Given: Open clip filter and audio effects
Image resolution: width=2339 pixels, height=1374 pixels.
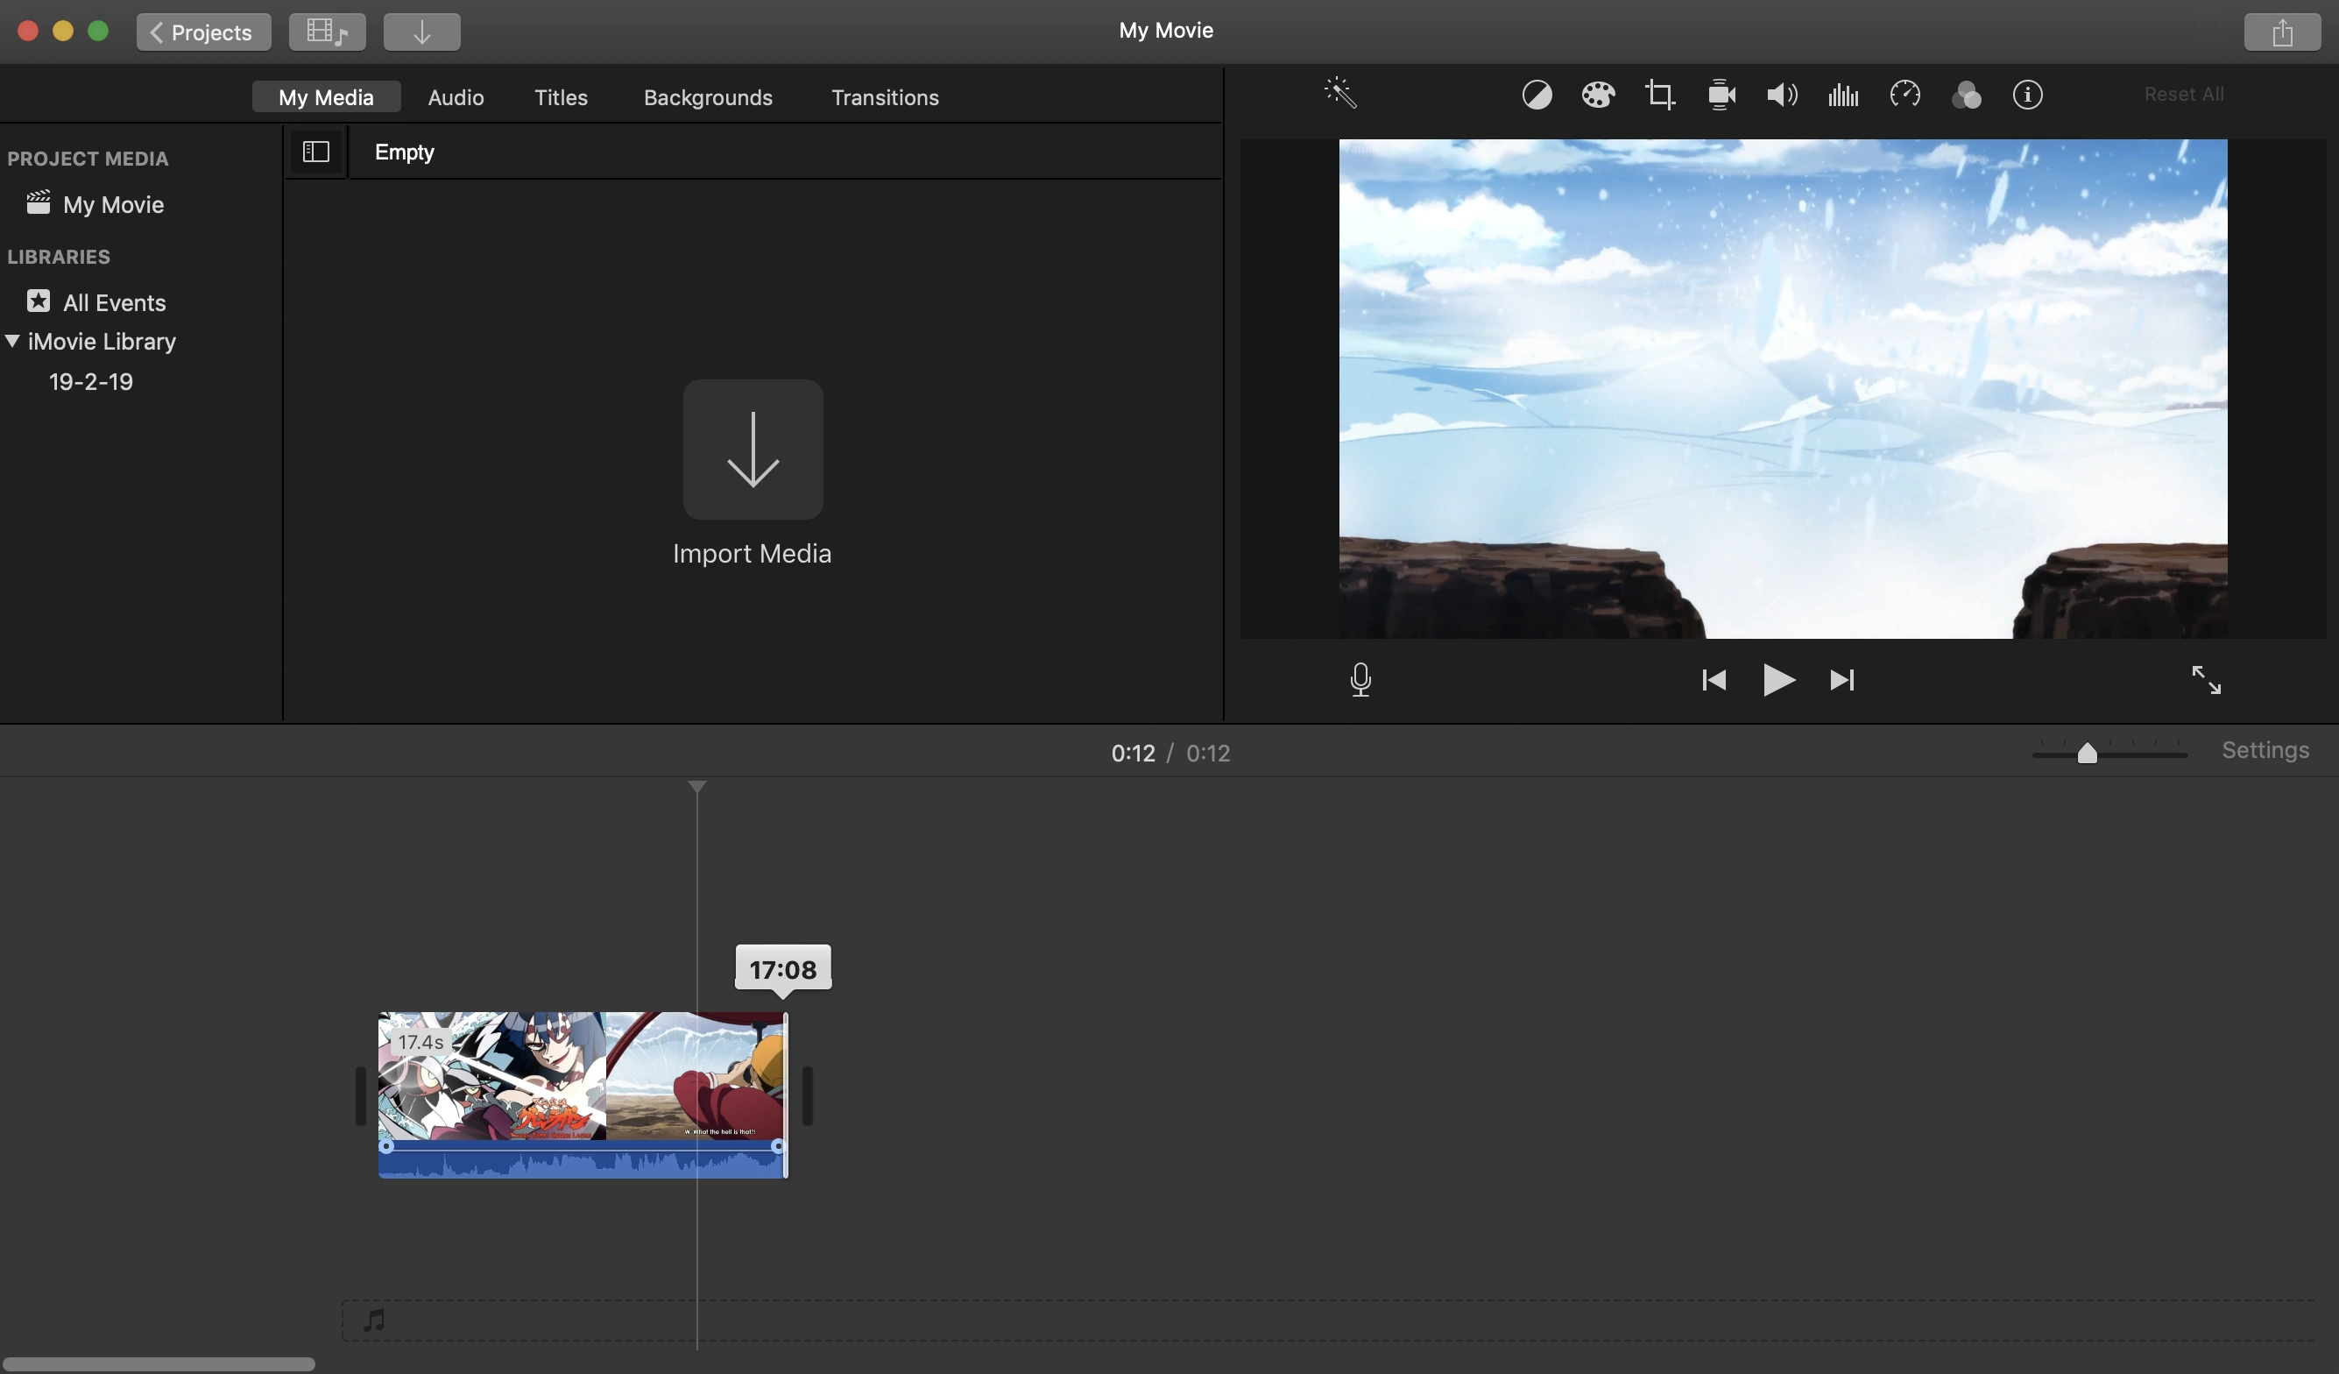Looking at the screenshot, I should [x=1966, y=95].
